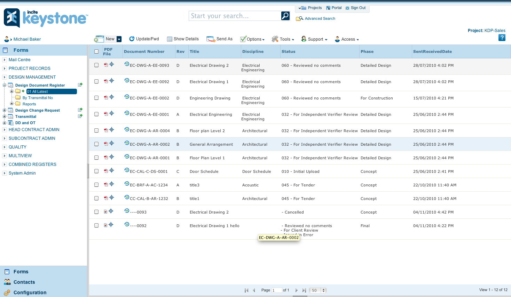
Task: Click add icon next to Design Document Register
Action: [x=80, y=85]
